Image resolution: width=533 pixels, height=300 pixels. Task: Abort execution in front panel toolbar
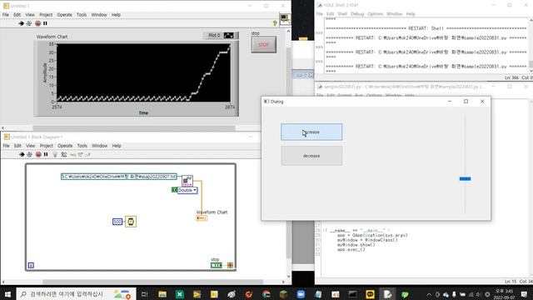37,23
